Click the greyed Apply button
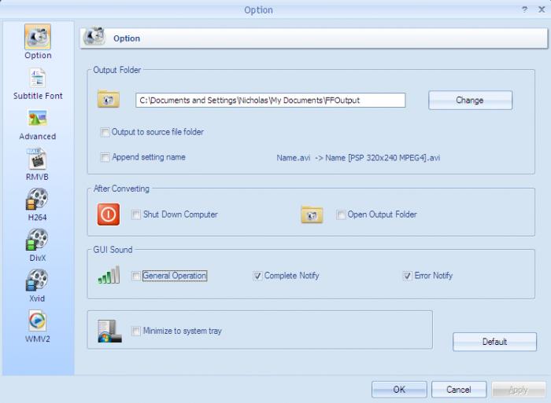The image size is (551, 403). (x=519, y=390)
